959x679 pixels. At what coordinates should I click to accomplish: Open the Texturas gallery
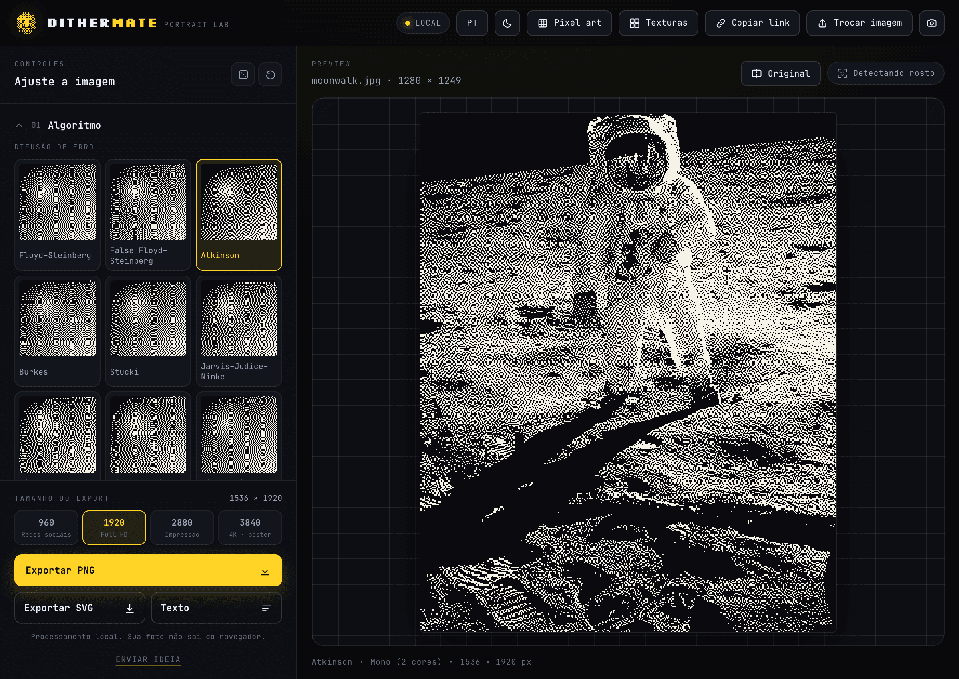coord(658,23)
